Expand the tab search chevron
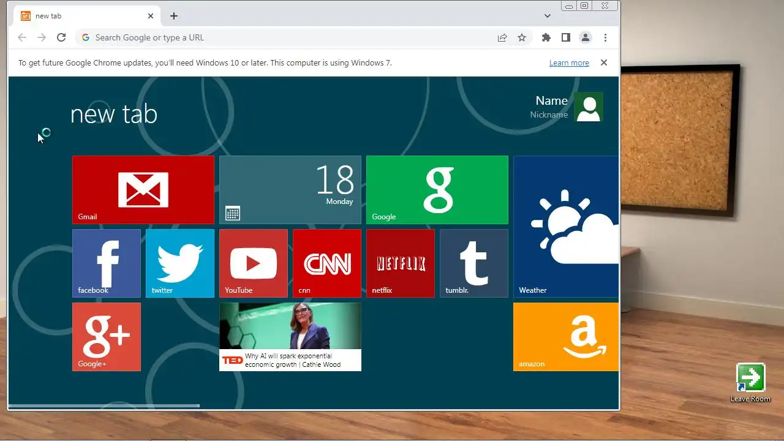The width and height of the screenshot is (784, 441). pos(548,16)
